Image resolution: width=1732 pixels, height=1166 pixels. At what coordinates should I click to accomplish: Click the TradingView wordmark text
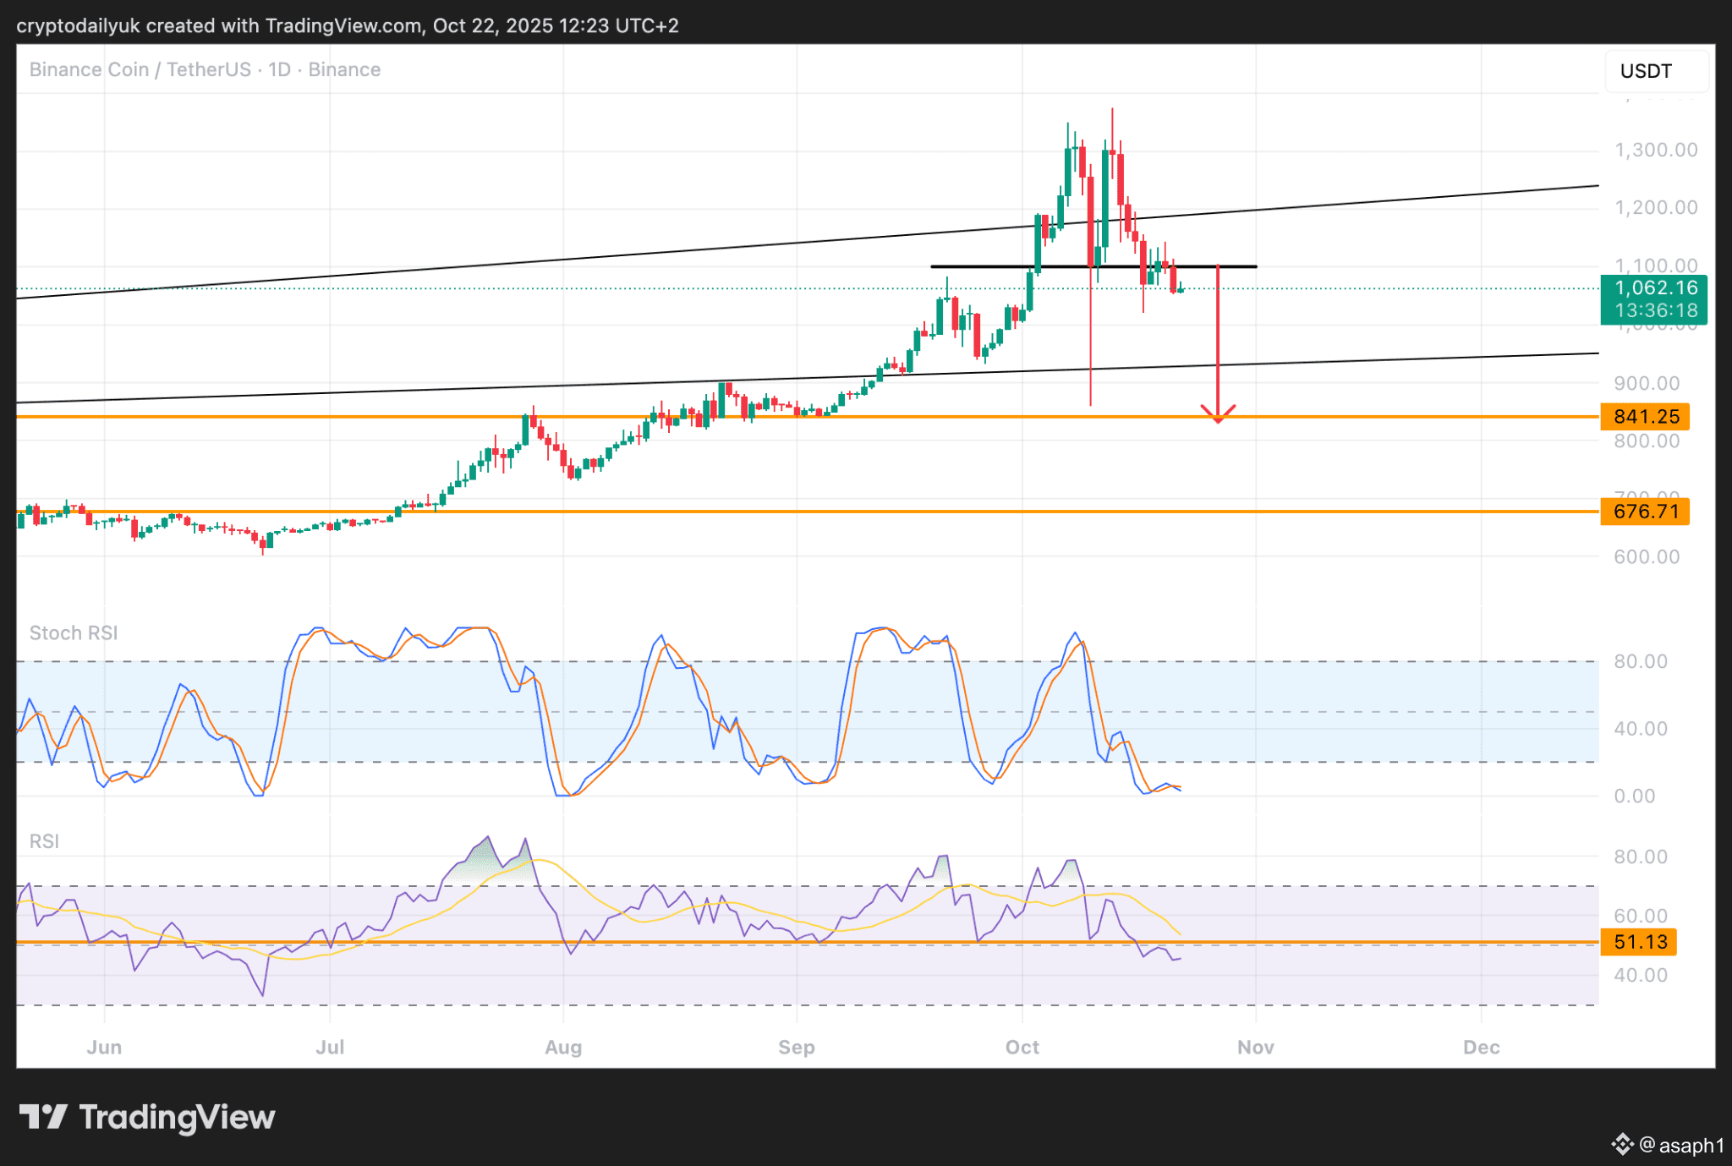pyautogui.click(x=177, y=1117)
